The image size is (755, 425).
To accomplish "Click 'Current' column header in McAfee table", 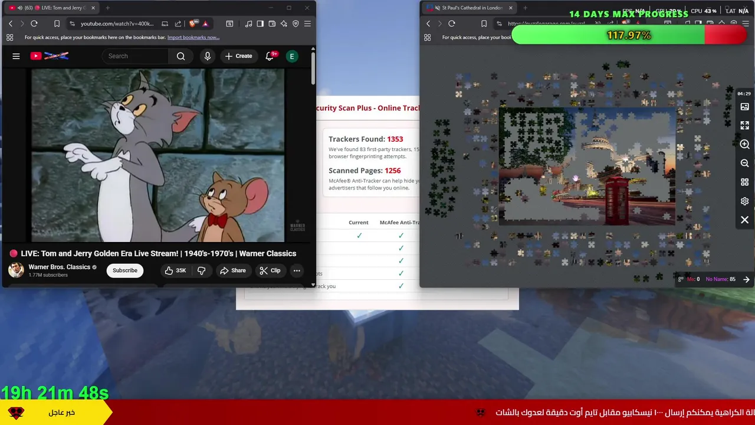I will [359, 223].
